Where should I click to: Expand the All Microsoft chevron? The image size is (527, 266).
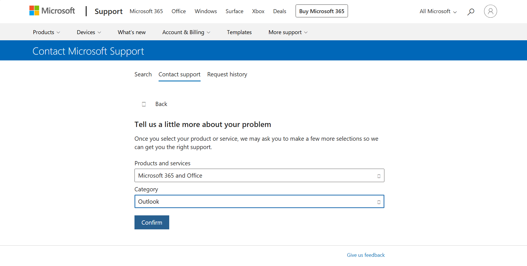point(455,12)
